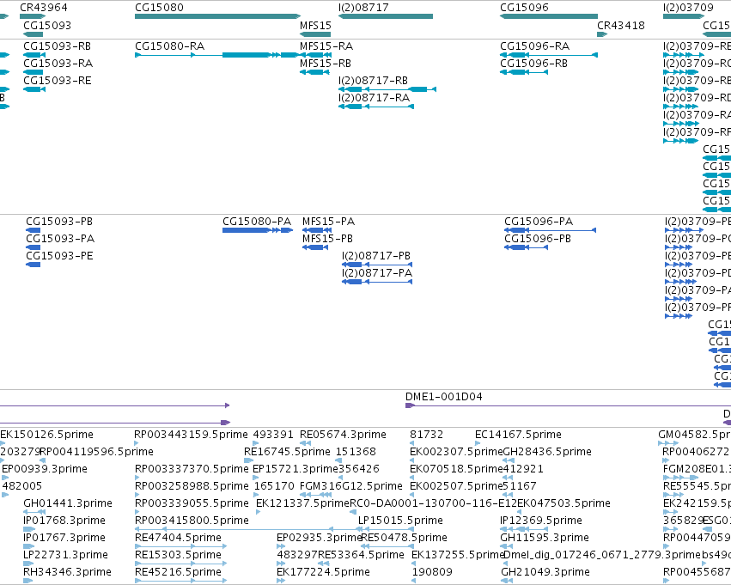Select the 412921 feature
Viewport: 731px width, 585px height.
508,478
